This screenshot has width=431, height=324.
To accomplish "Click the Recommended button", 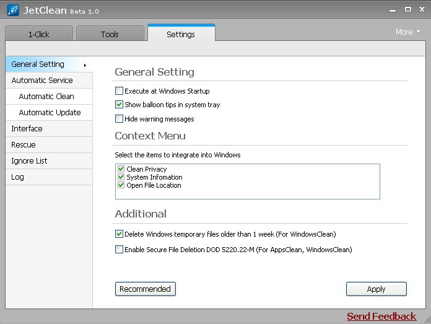I will [x=146, y=289].
